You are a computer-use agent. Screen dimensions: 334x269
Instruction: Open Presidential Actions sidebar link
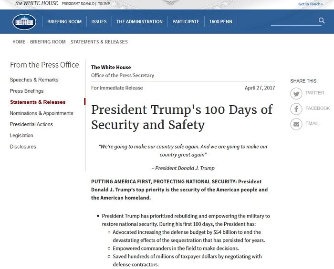click(31, 124)
